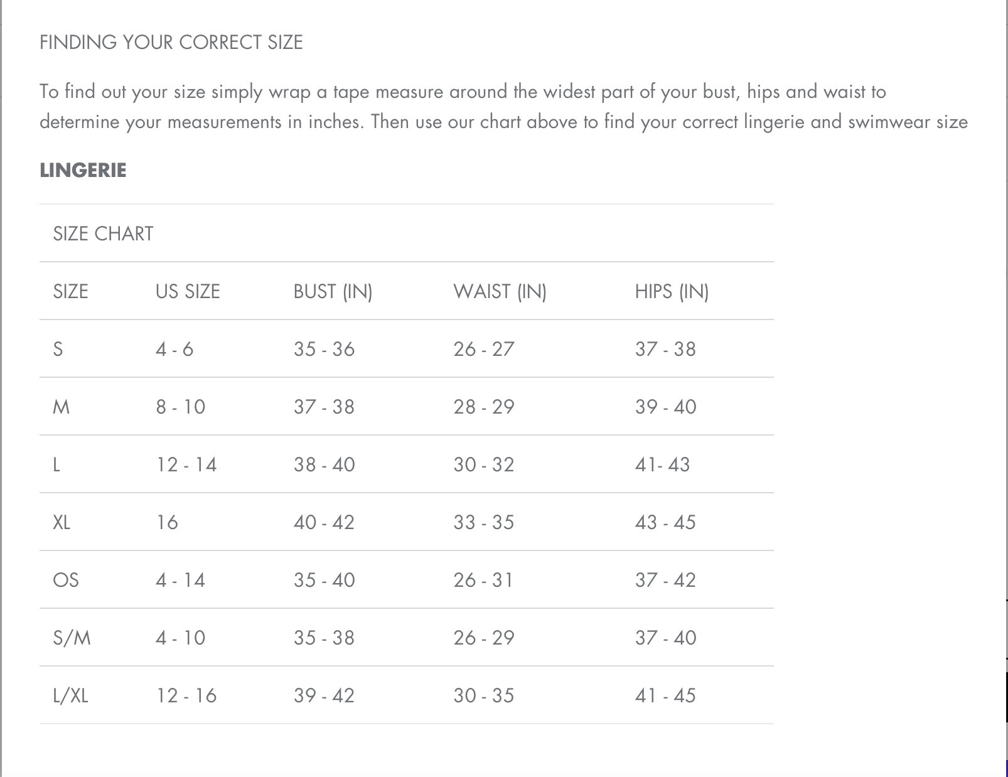
Task: Click the HIPS (IN) column header
Action: point(672,291)
